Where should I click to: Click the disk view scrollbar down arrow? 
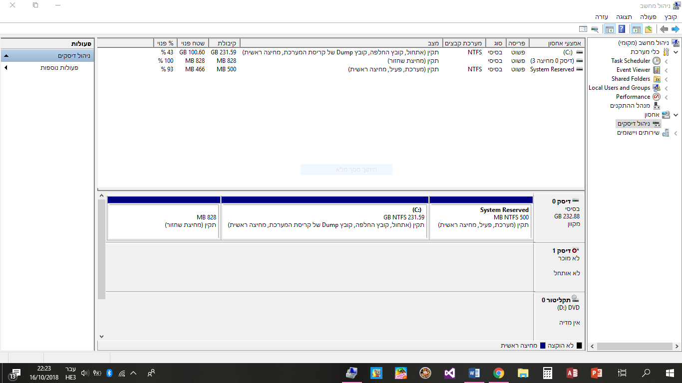click(x=101, y=337)
